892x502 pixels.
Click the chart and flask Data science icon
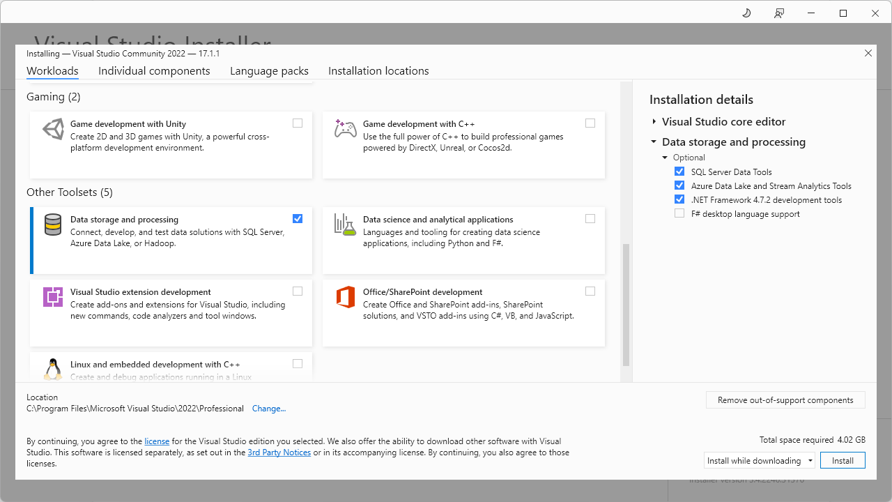(346, 225)
